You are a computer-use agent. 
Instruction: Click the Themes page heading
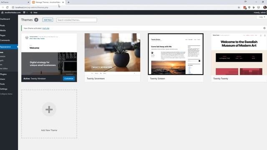click(27, 20)
